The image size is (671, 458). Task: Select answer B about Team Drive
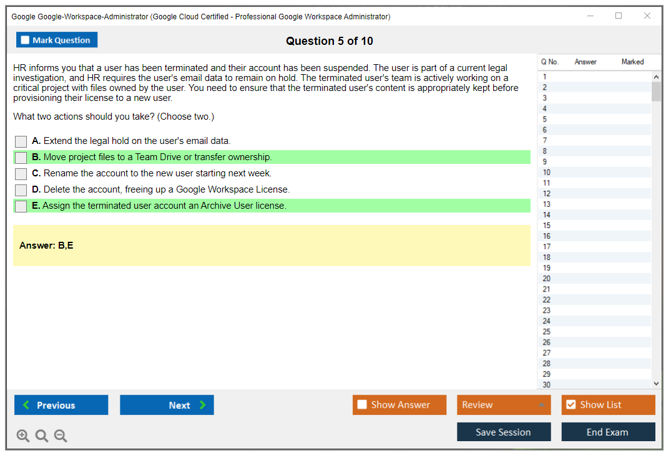(x=21, y=158)
